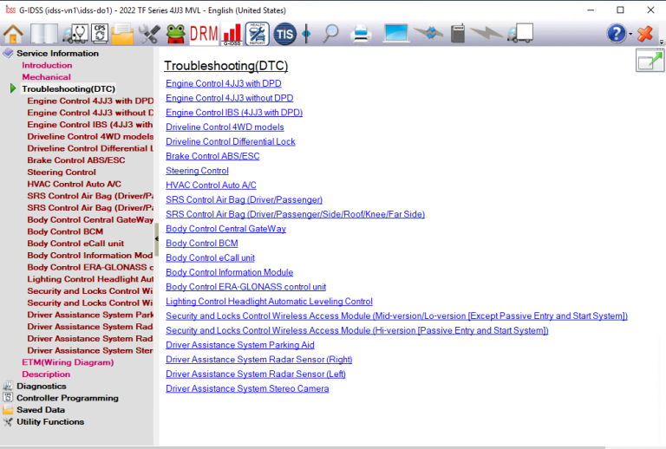Collapse the Troubleshooting(DTC) green arrow
The image size is (666, 449).
pos(13,88)
